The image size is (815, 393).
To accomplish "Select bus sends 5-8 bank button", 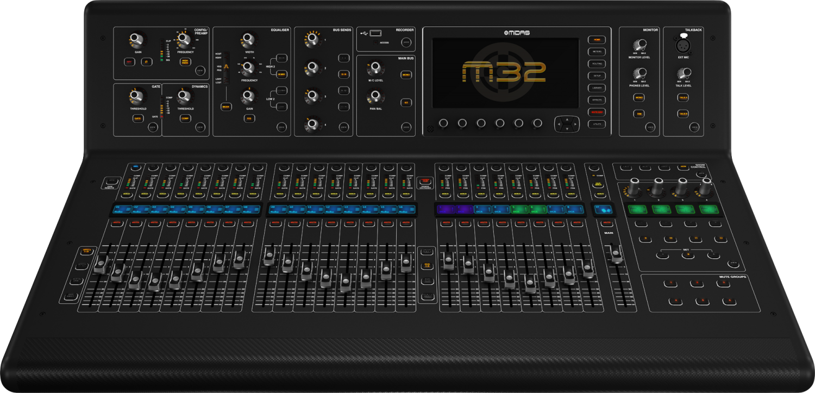I will (x=344, y=74).
